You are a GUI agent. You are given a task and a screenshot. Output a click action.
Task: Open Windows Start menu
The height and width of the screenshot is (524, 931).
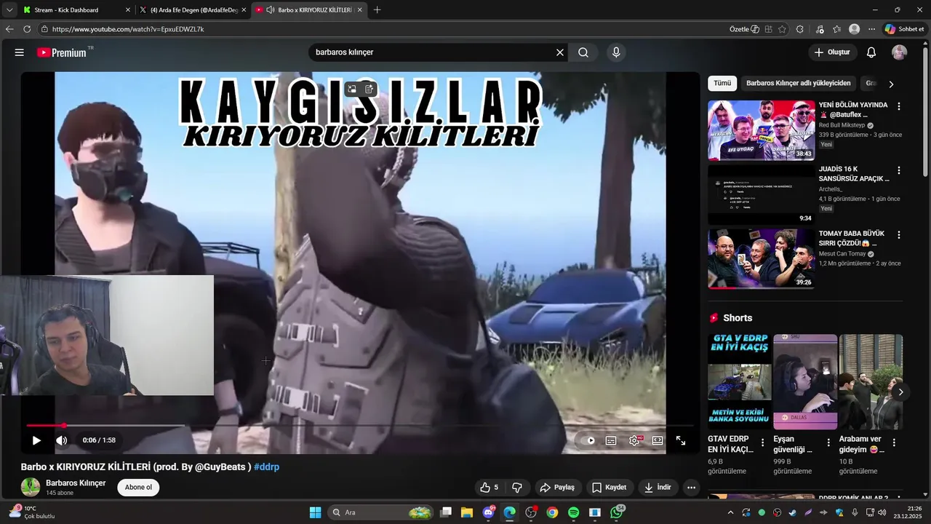point(315,512)
